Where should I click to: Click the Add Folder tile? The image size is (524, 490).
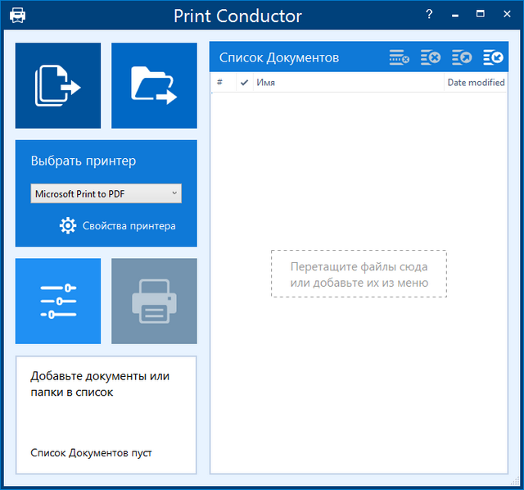[x=154, y=85]
